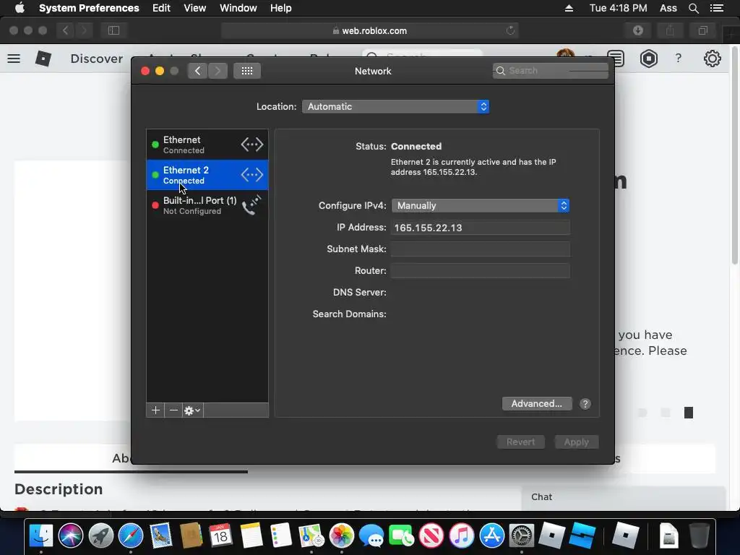Open the Help menu
The height and width of the screenshot is (555, 740).
[x=281, y=8]
